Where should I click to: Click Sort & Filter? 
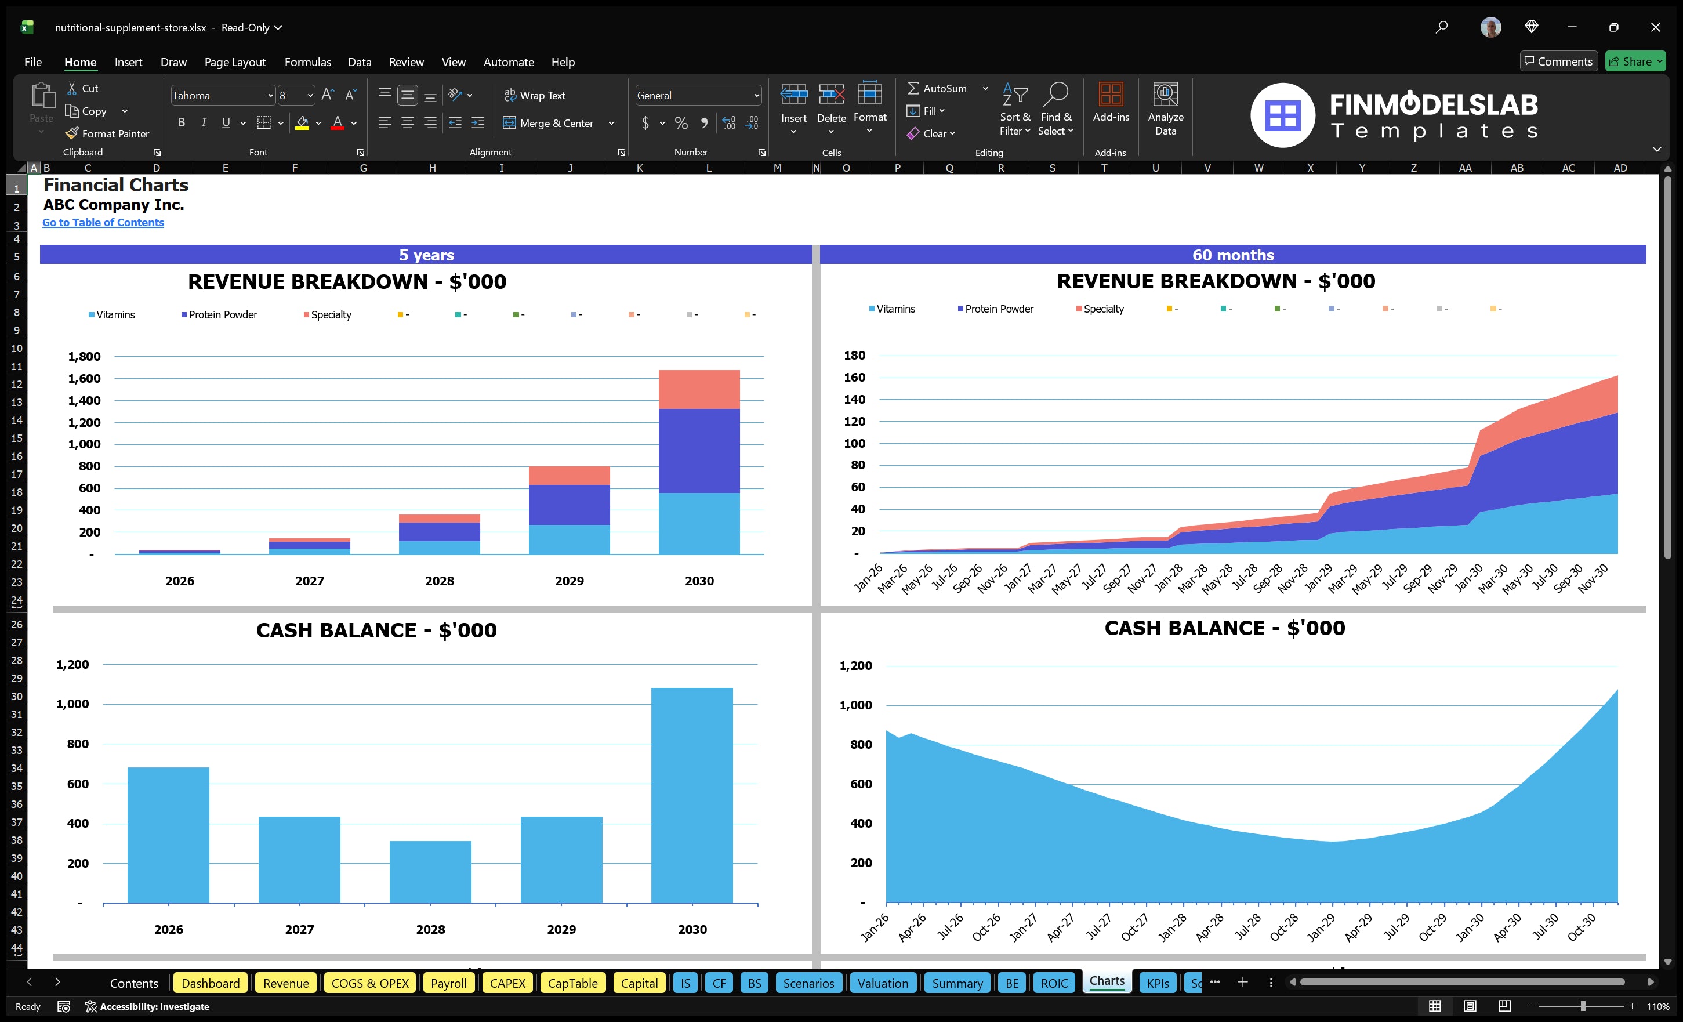click(1015, 109)
